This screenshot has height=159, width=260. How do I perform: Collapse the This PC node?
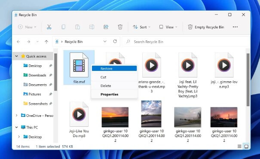point(17,127)
